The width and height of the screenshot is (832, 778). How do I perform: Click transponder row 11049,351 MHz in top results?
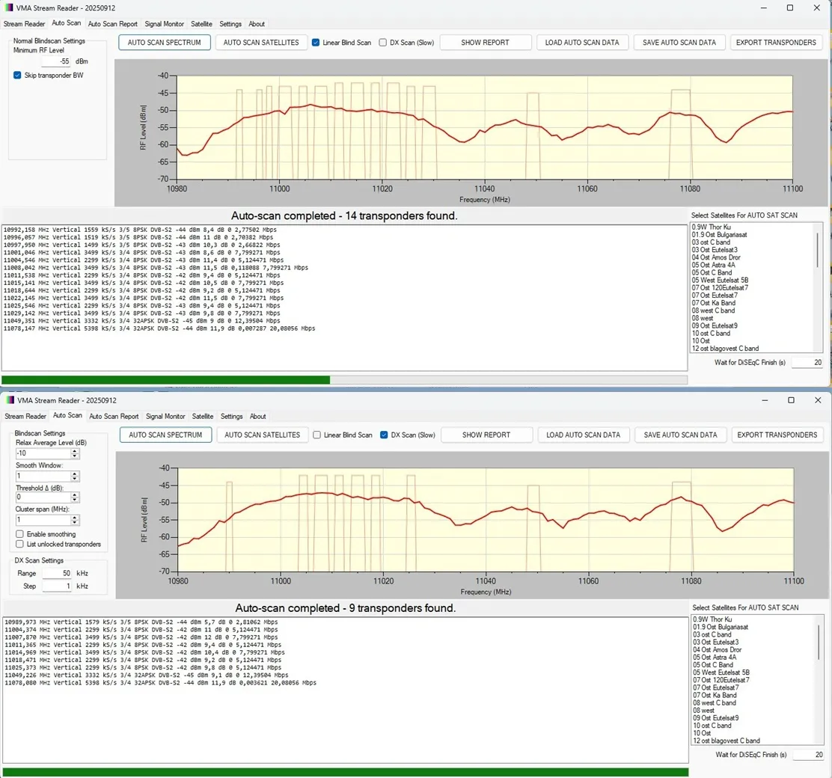(141, 321)
